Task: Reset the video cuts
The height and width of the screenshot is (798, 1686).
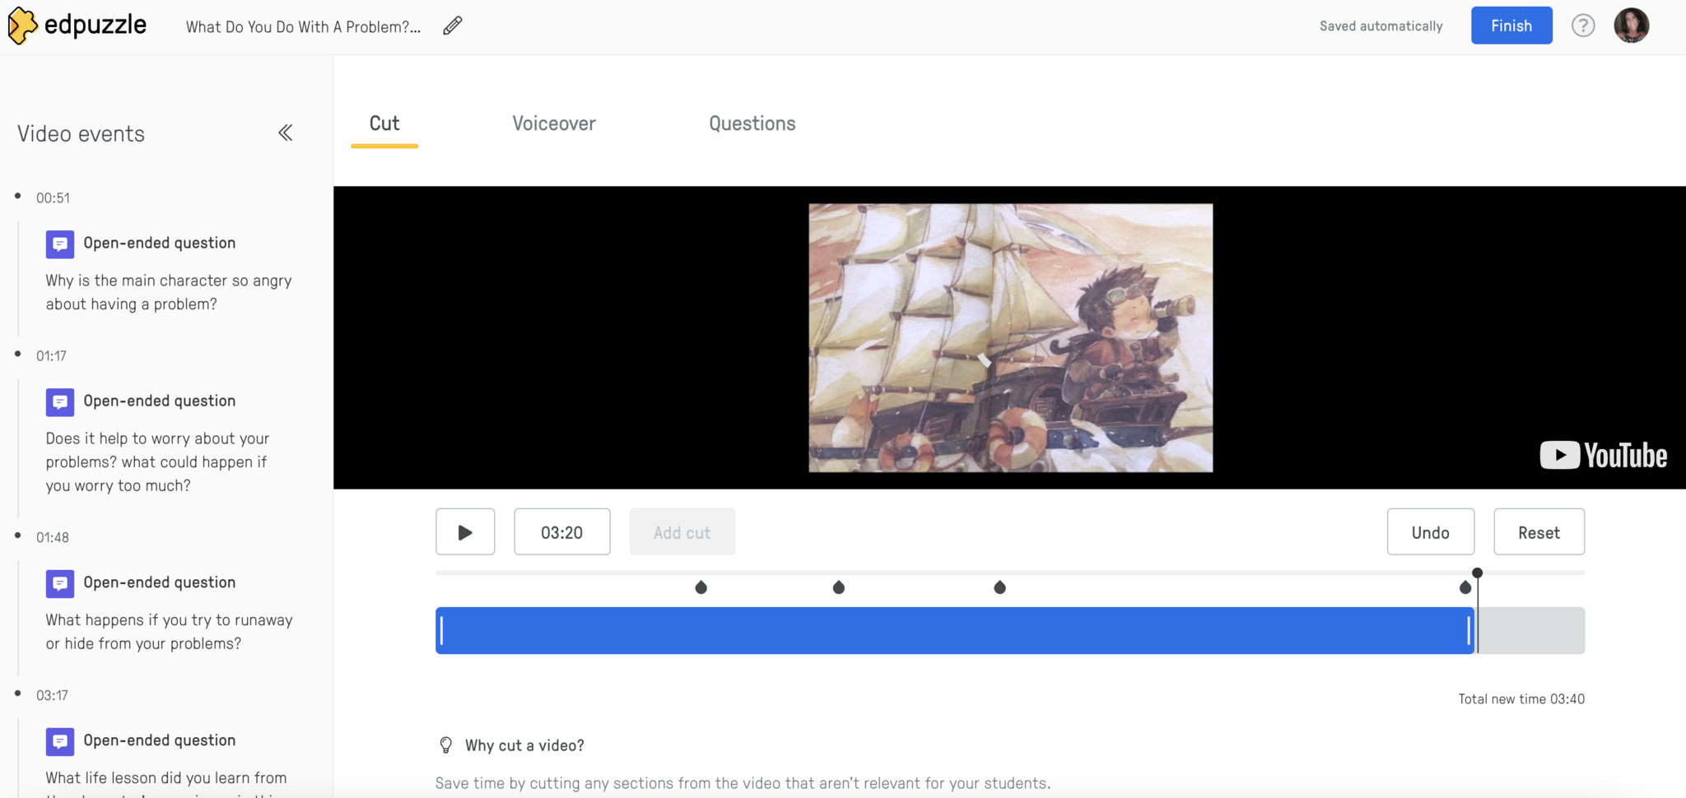Action: (1538, 532)
